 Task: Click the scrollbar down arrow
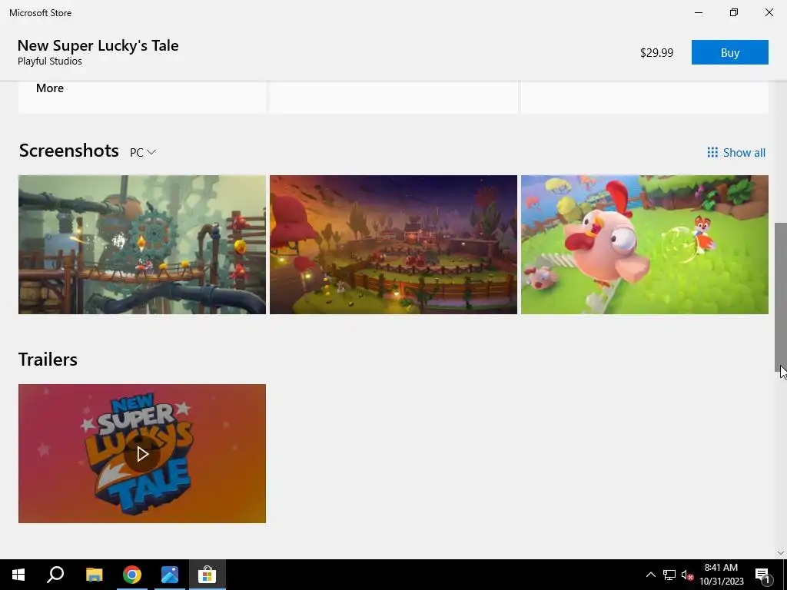pos(781,553)
